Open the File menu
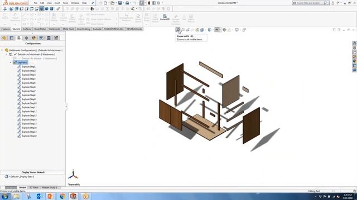Viewport: 357px width, 200px height. tap(36, 3)
